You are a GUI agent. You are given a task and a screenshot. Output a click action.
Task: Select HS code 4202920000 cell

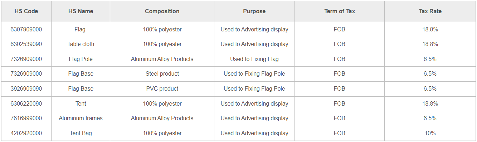26,133
